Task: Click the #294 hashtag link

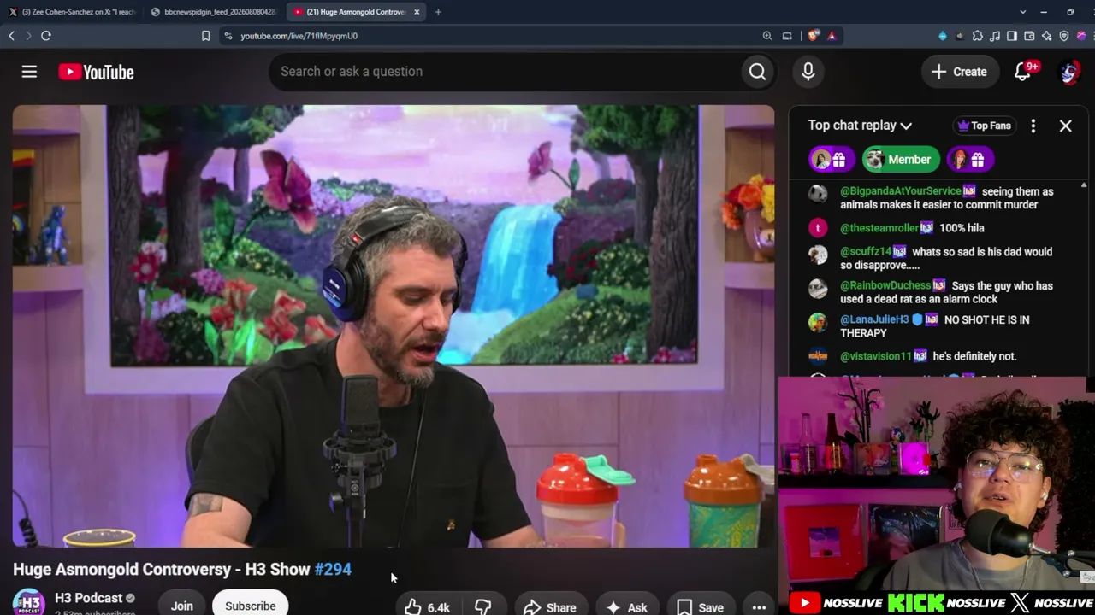Action: [333, 569]
